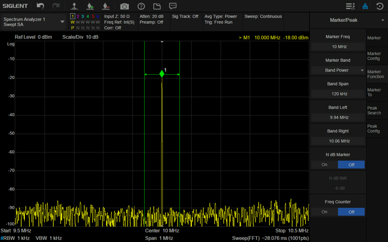The height and width of the screenshot is (242, 388).
Task: Open help via the question mark icon
Action: coord(141,6)
